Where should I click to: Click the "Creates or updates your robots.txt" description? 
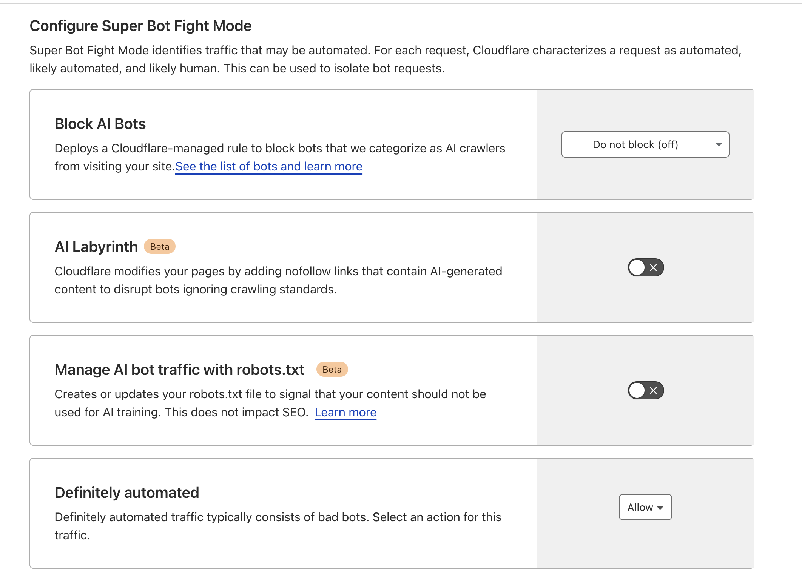pos(270,394)
